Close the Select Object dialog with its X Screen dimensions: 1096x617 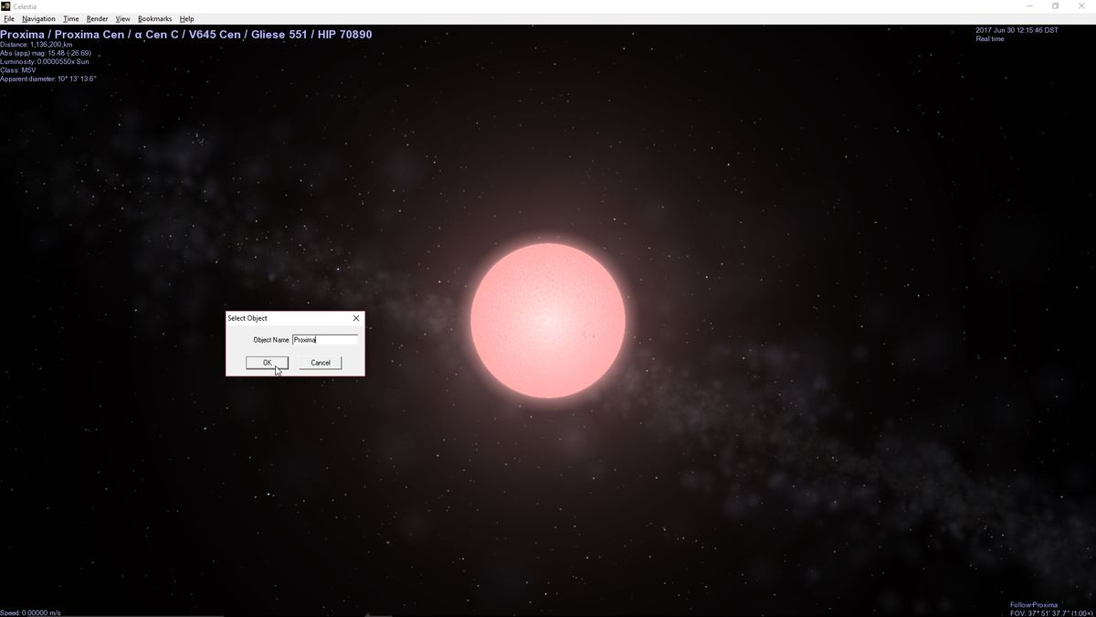pyautogui.click(x=355, y=318)
